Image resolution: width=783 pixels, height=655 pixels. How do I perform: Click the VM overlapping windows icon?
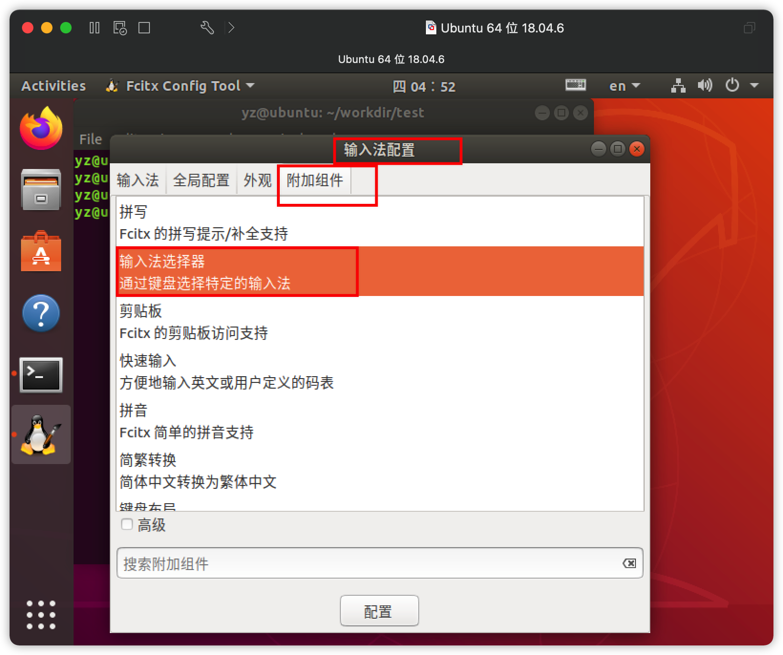click(750, 28)
